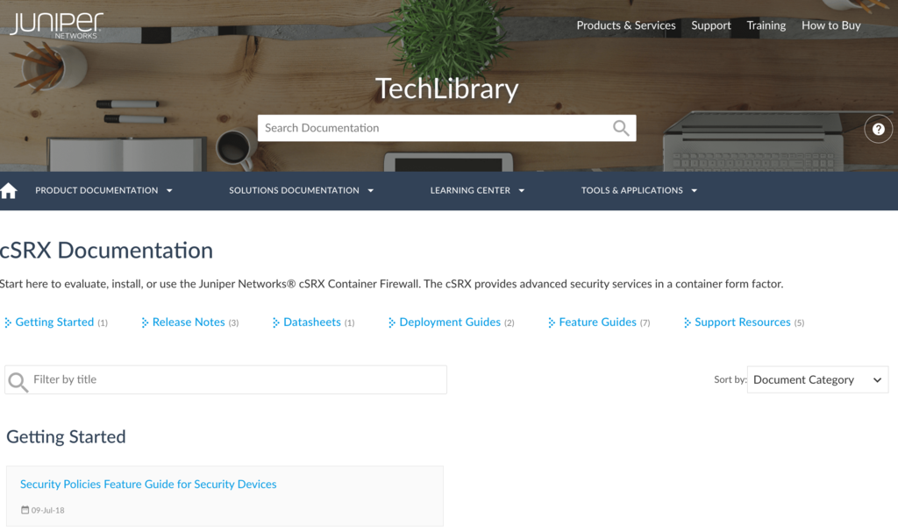Viewport: 898px width, 531px height.
Task: Open the Products & Services menu
Action: coord(626,25)
